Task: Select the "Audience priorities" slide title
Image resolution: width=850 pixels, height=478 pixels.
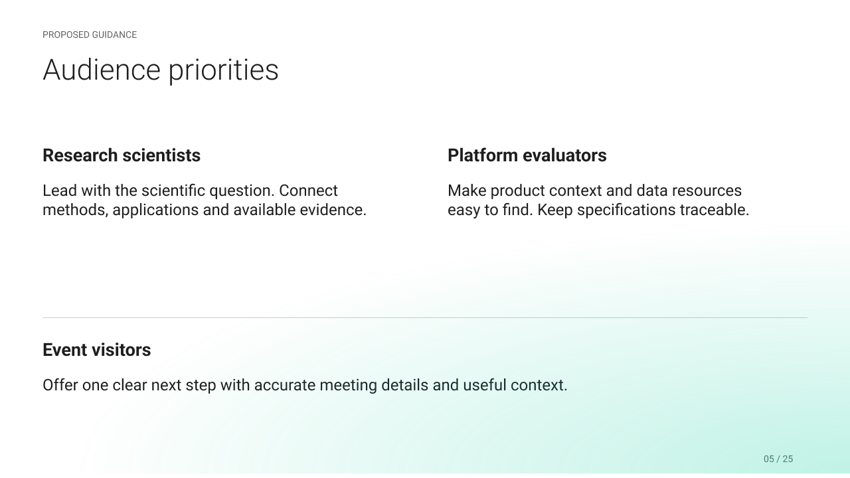Action: coord(161,70)
